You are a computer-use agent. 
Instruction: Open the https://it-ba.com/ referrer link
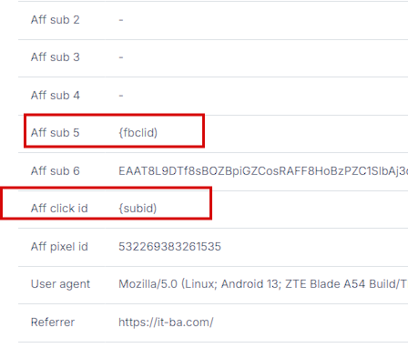click(166, 322)
